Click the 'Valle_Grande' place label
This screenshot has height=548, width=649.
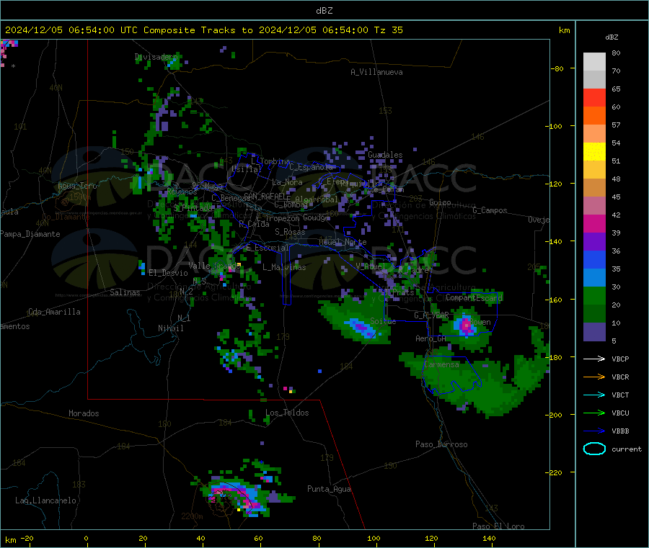click(x=214, y=266)
